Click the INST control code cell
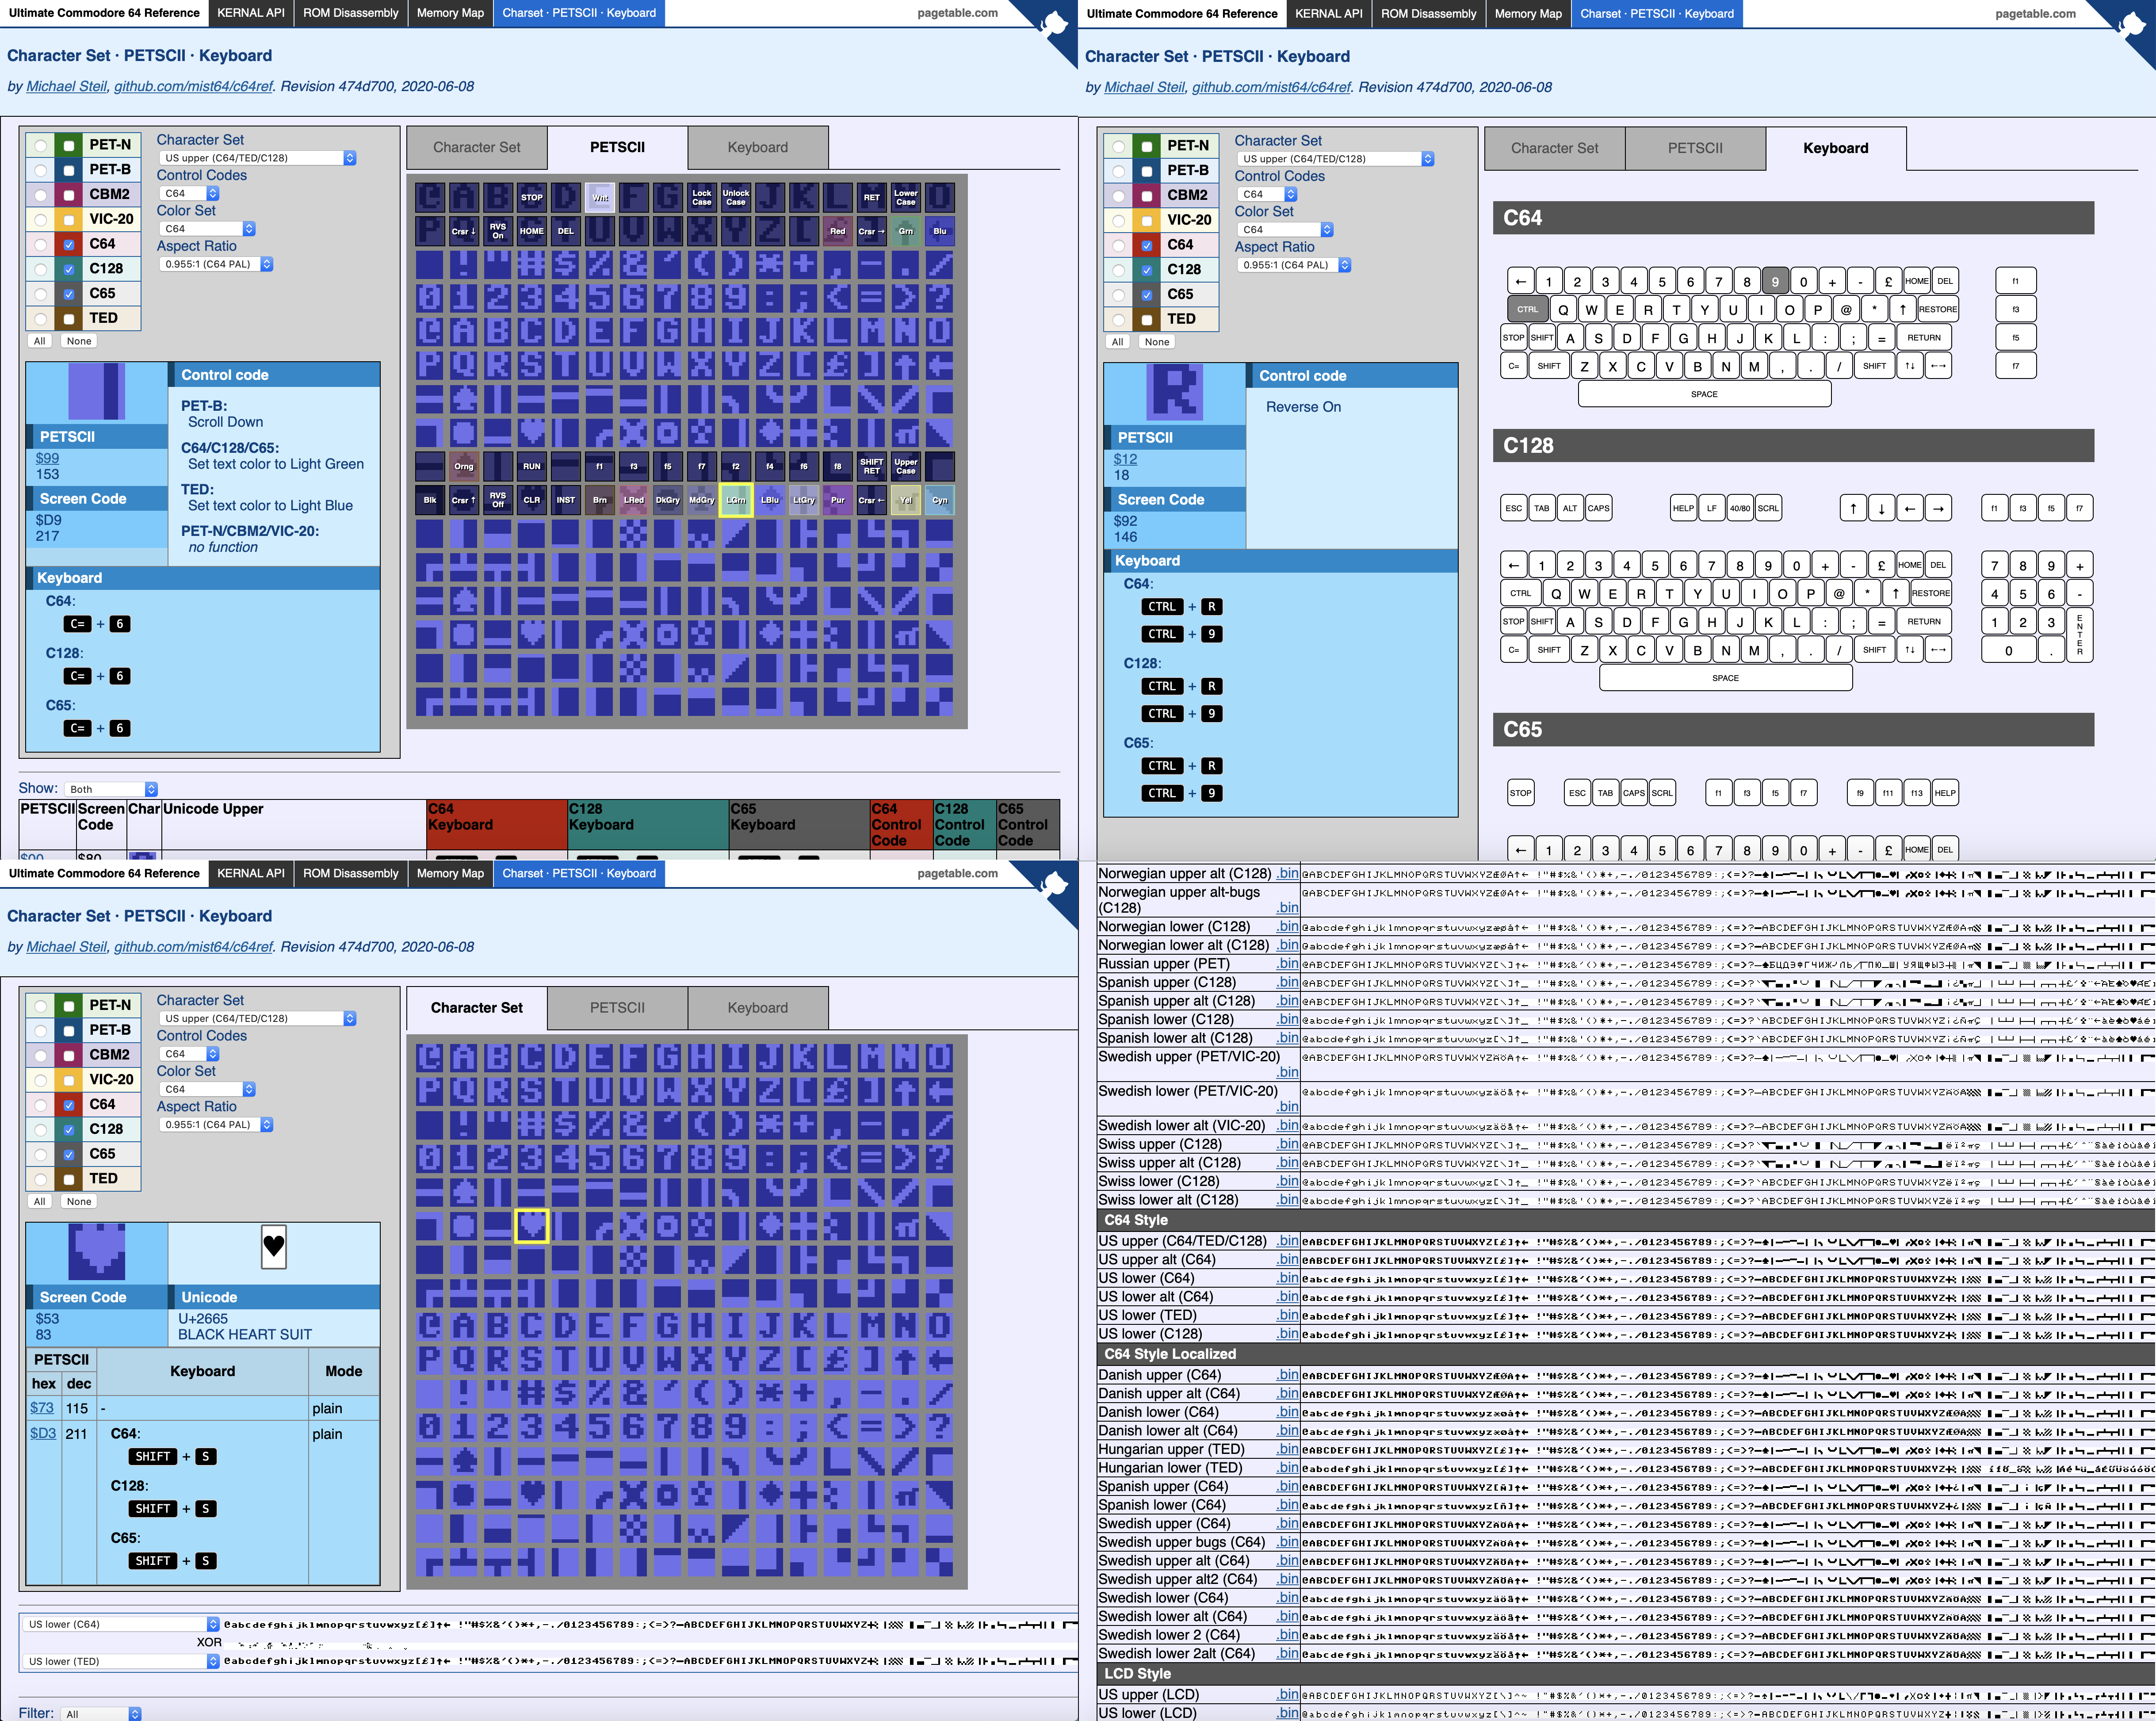Screen dimensions: 2156x1721 pos(566,500)
